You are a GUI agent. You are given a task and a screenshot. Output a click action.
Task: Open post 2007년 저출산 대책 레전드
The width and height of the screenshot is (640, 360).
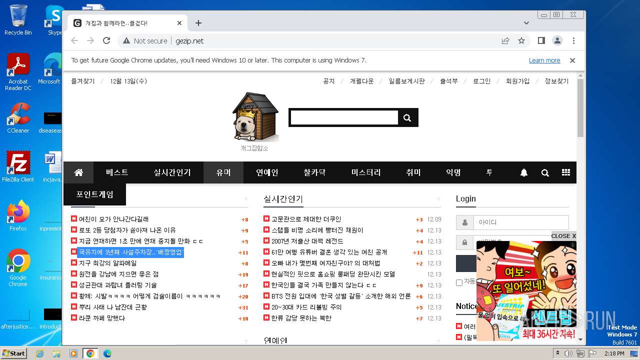[x=307, y=241]
